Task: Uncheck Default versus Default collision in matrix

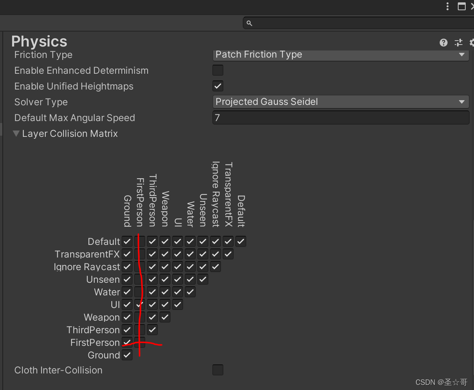Action: [x=240, y=241]
